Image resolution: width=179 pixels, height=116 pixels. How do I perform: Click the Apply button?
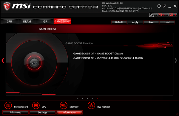pos(135,22)
